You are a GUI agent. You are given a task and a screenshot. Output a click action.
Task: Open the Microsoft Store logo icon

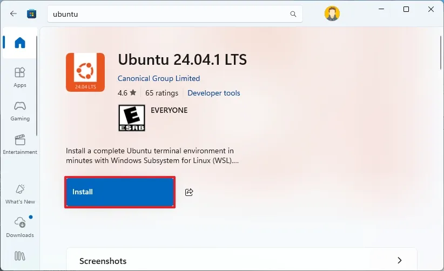click(x=31, y=14)
